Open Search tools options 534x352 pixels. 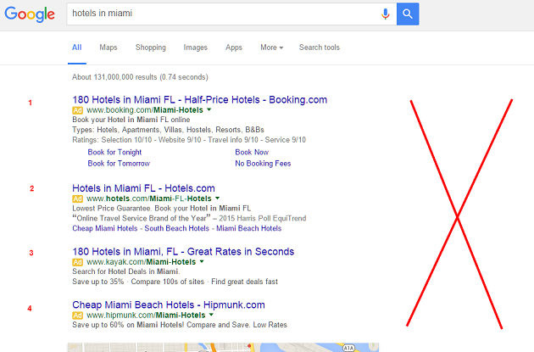coord(319,47)
